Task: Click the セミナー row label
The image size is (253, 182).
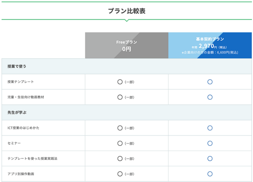Action: [14, 143]
